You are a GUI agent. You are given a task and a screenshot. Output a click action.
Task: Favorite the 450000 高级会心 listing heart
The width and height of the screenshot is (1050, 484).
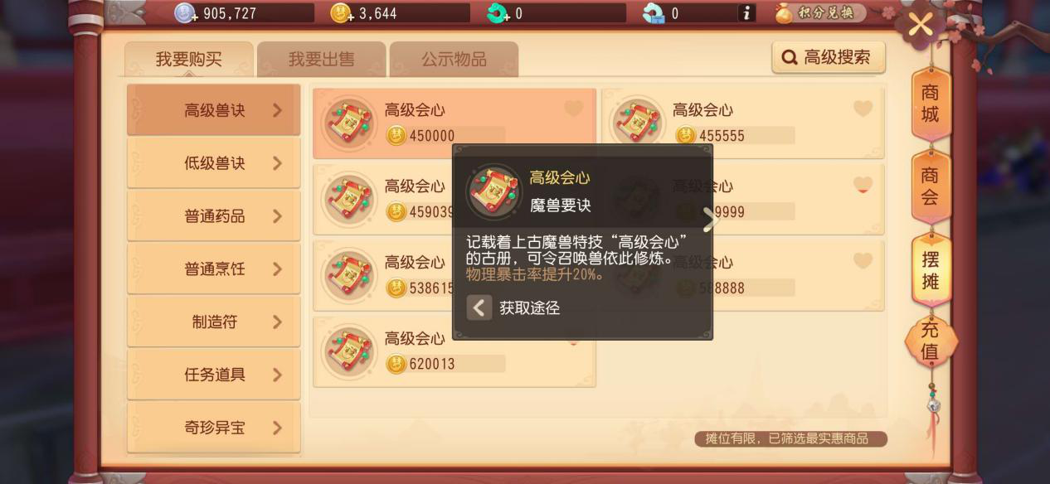coord(573,109)
